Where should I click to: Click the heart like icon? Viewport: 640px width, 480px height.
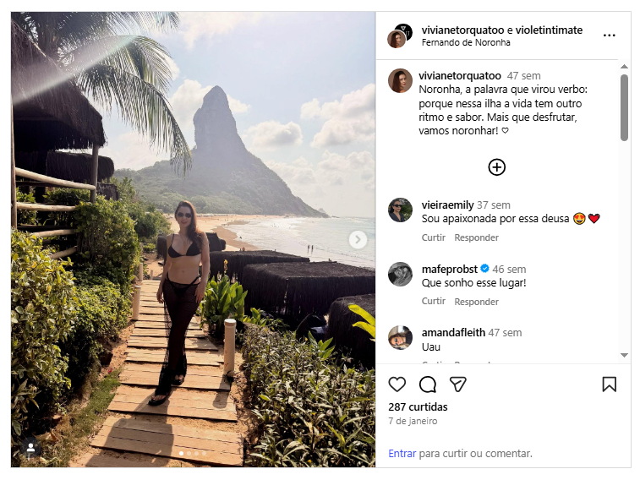click(x=397, y=385)
